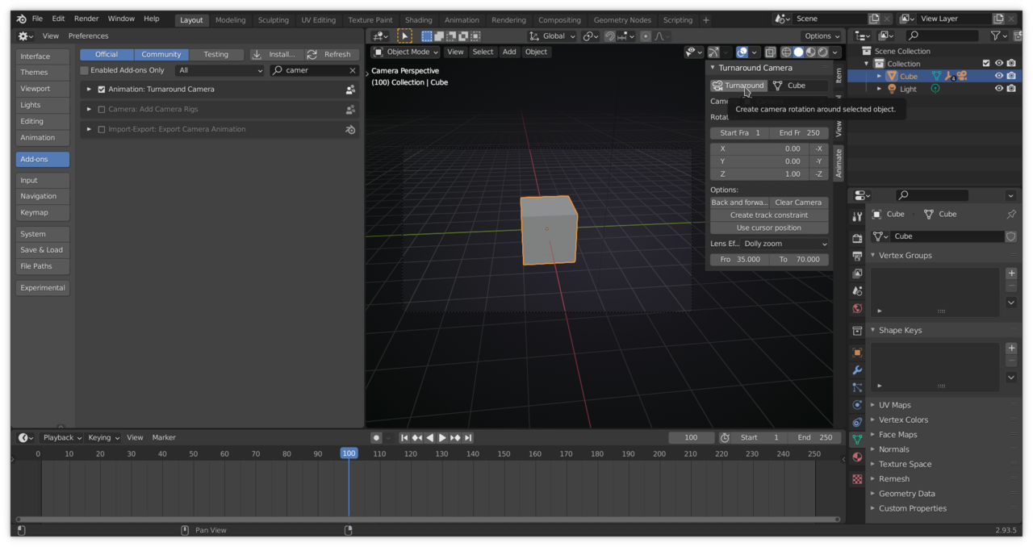Add a new vertex group

1011,273
